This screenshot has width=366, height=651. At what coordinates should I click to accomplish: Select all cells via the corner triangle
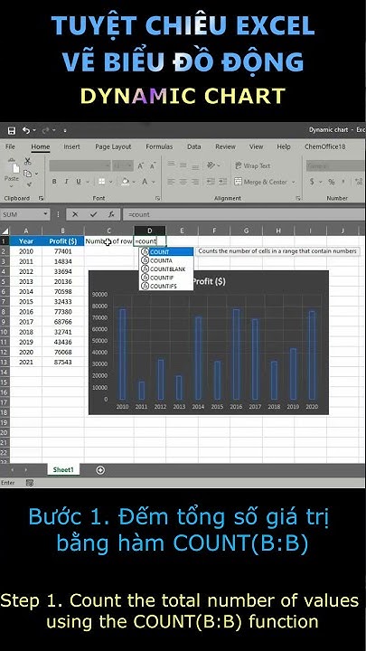(5, 231)
